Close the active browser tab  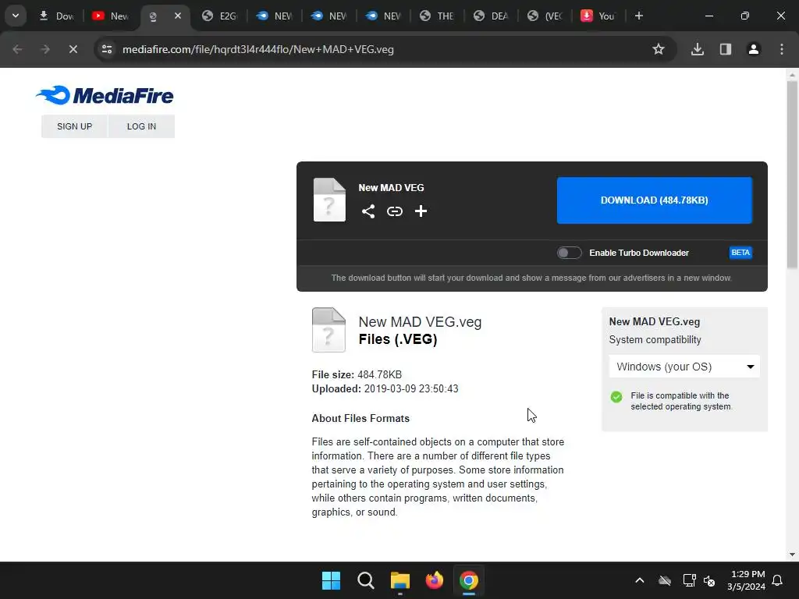pyautogui.click(x=178, y=16)
